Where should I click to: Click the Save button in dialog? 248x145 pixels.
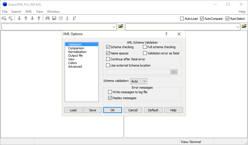click(93, 110)
